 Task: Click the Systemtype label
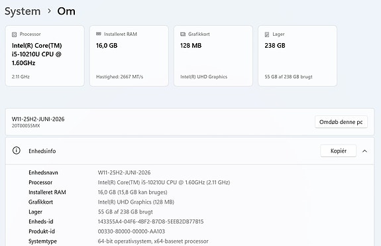tap(42, 241)
